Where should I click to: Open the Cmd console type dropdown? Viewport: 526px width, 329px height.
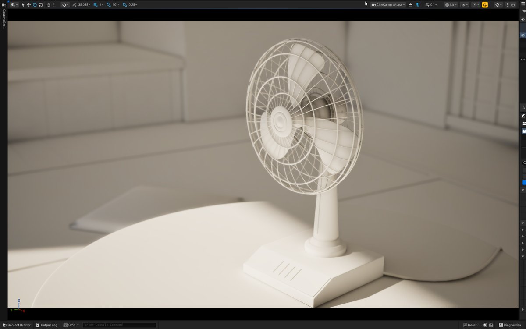pos(71,325)
